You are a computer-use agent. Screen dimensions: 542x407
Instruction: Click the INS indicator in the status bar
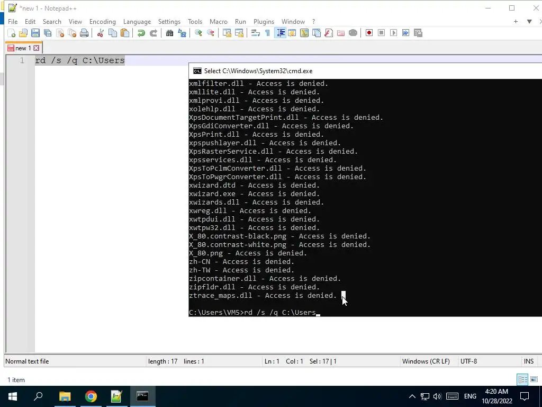click(x=529, y=361)
